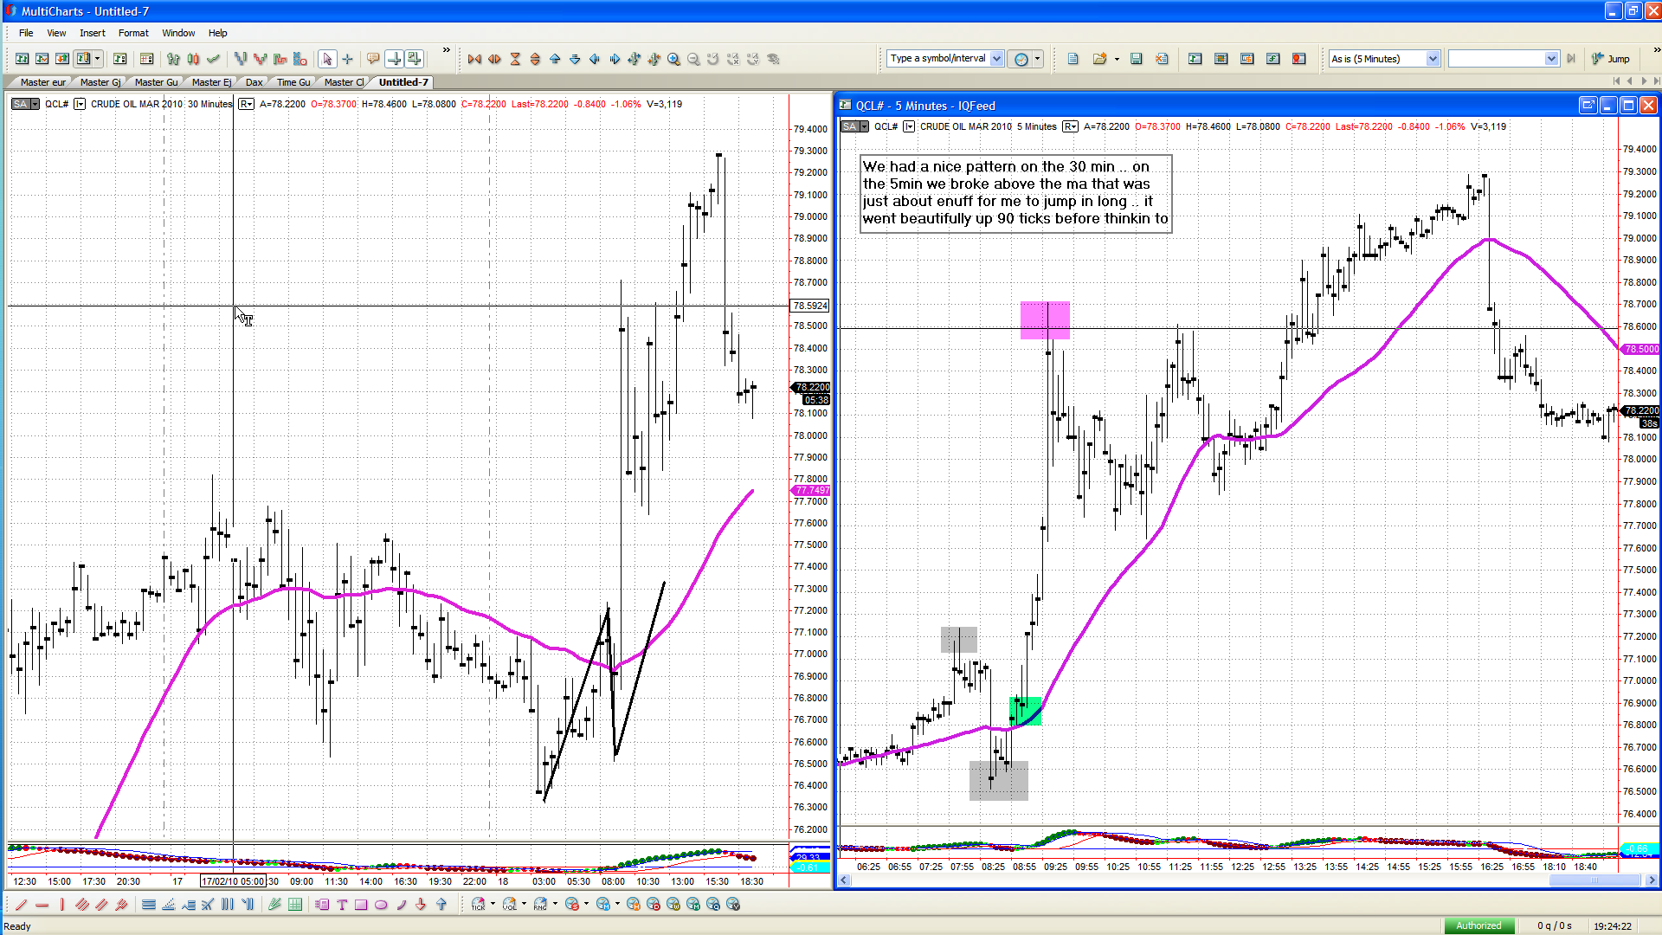Select the ellipse drawing tool
Screen dimensions: 1662x935
(381, 905)
